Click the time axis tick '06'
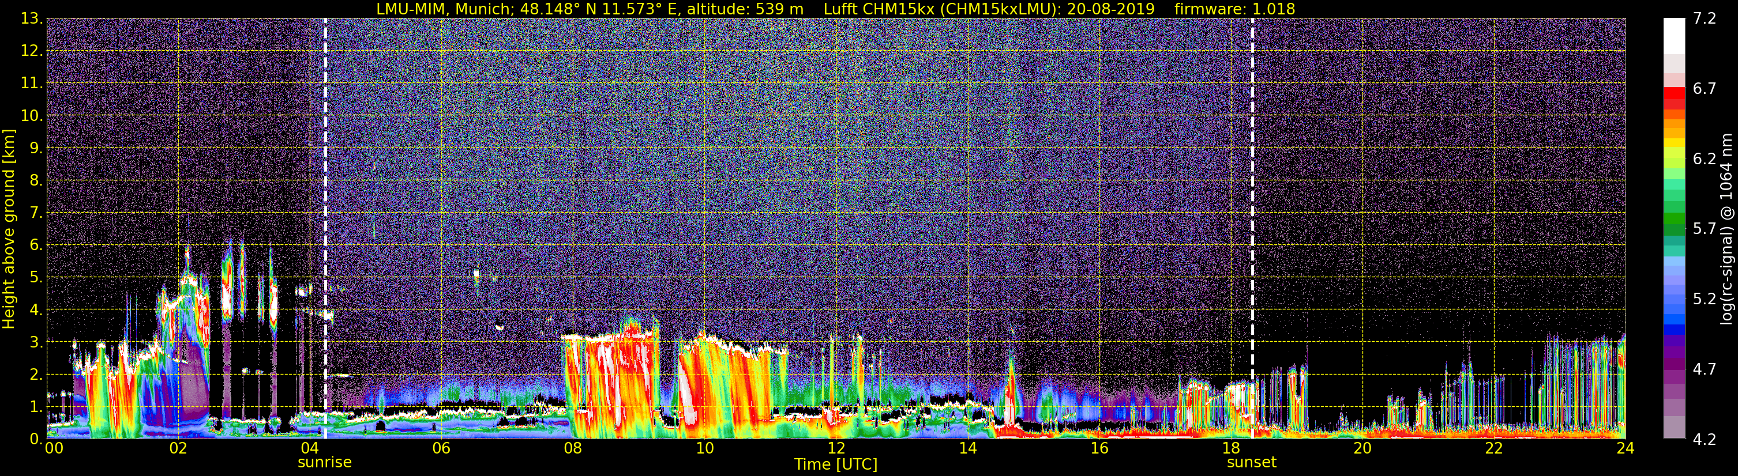Viewport: 1738px width, 476px height. point(441,448)
